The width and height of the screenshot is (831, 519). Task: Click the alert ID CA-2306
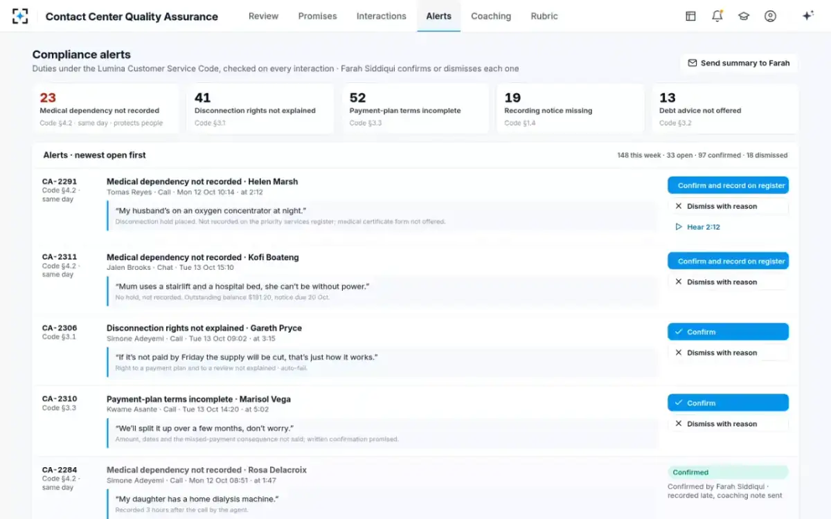coord(60,328)
